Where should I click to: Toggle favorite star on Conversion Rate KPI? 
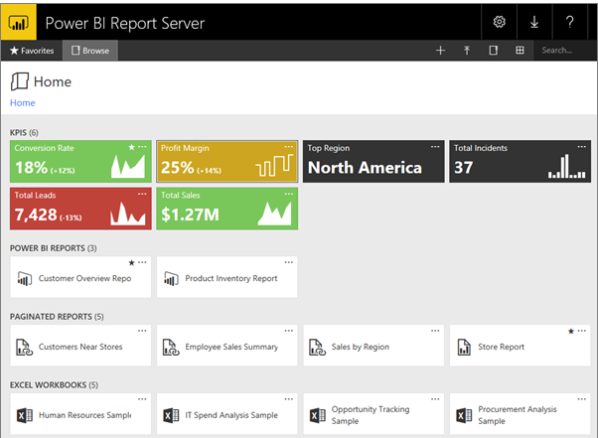pos(131,147)
